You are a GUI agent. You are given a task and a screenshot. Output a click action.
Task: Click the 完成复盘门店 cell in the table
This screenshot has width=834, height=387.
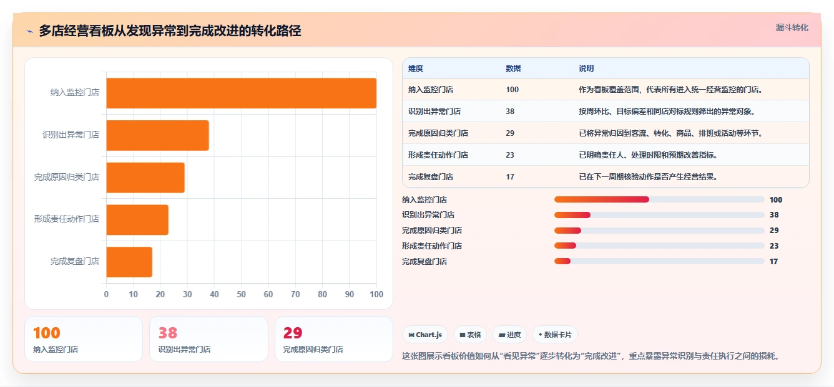tap(431, 177)
